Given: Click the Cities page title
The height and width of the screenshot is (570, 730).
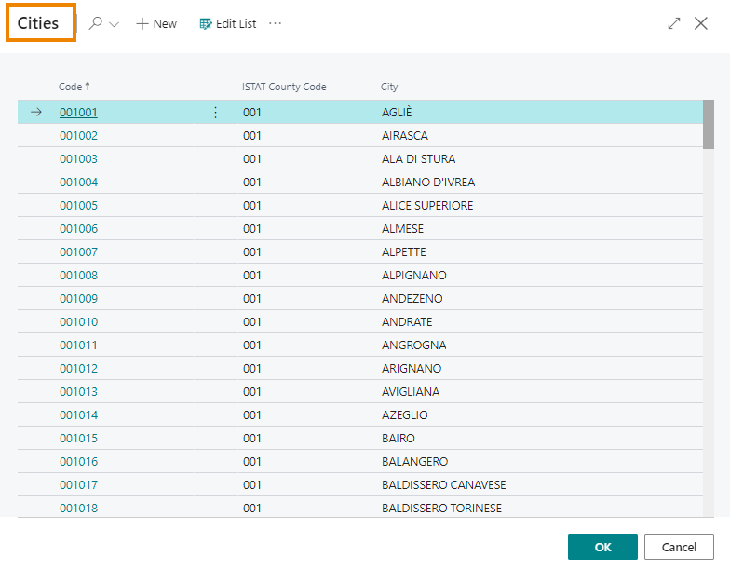Looking at the screenshot, I should point(38,24).
